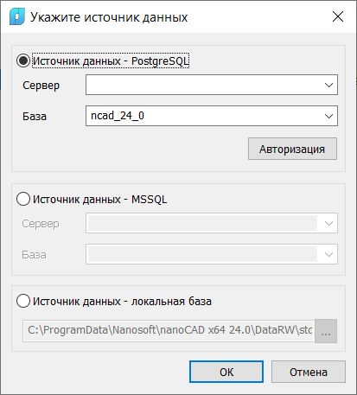
Task: Click the Авторизация button
Action: coord(292,149)
